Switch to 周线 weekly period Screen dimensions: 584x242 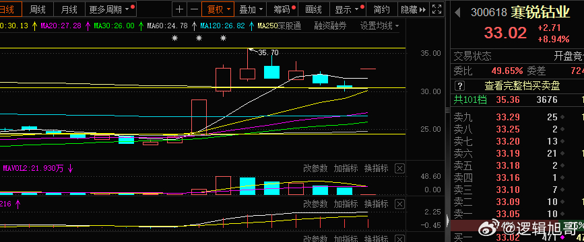(x=38, y=9)
